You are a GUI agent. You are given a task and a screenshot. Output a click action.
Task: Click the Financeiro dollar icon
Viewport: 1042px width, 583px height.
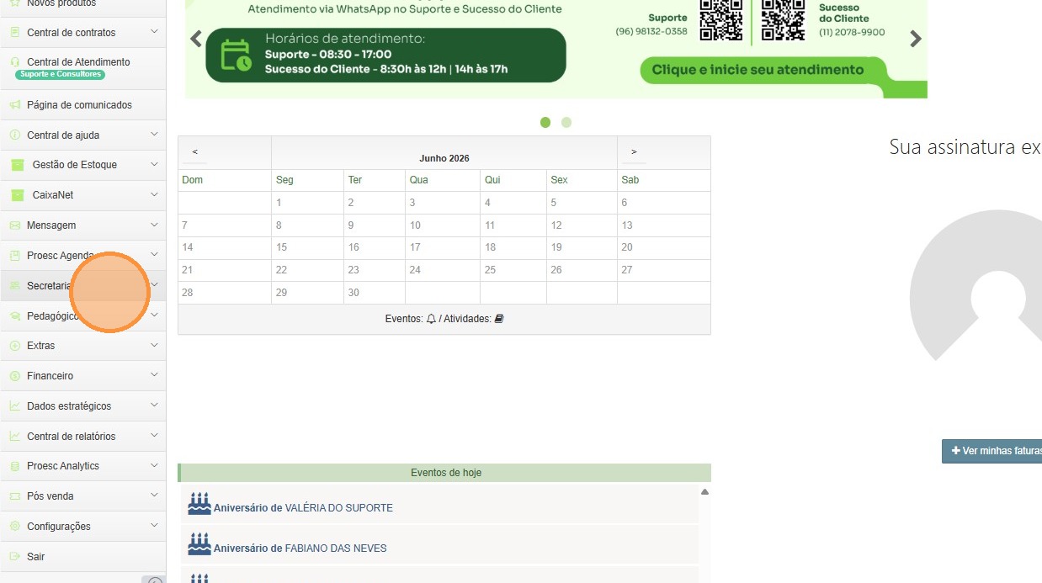coord(15,376)
